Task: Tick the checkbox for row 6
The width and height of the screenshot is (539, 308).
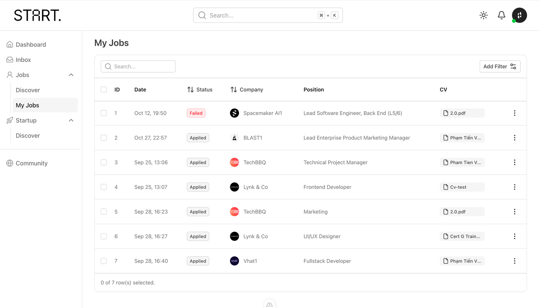Action: click(x=104, y=236)
